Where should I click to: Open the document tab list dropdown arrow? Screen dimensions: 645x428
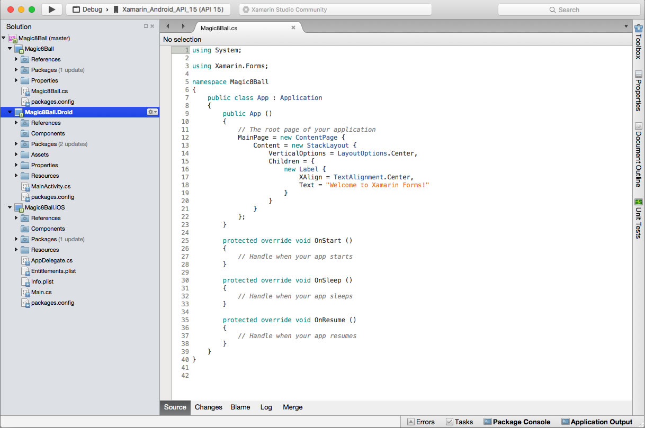click(x=626, y=26)
